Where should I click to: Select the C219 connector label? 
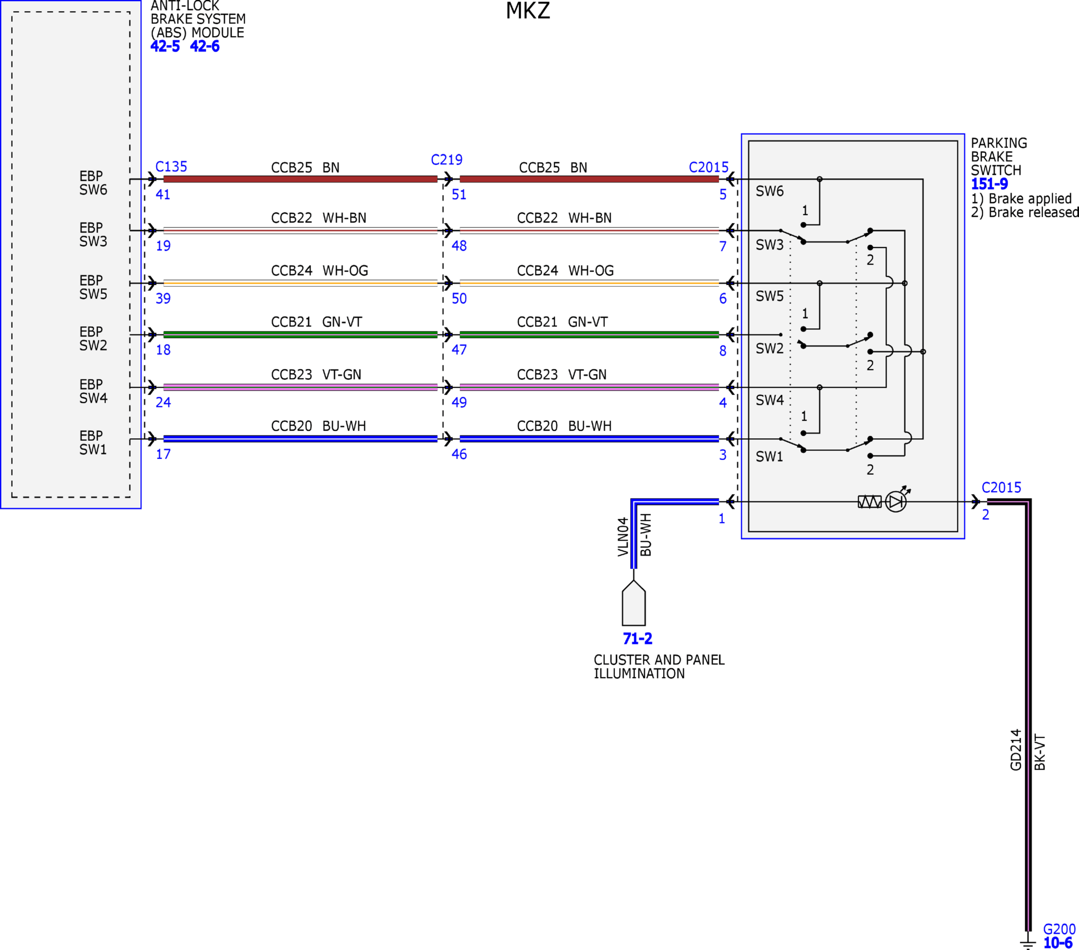tap(447, 160)
